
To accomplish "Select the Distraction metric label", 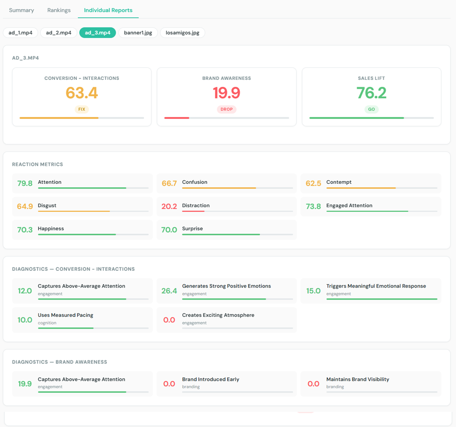I will pyautogui.click(x=196, y=206).
